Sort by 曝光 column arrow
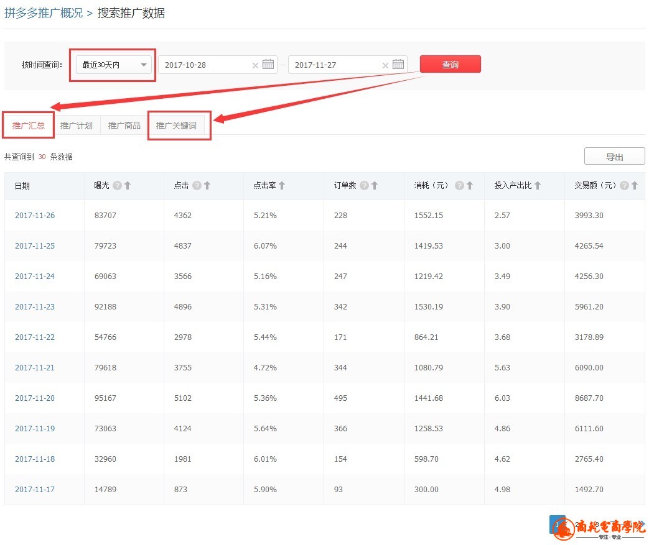649x545 pixels. (x=128, y=186)
